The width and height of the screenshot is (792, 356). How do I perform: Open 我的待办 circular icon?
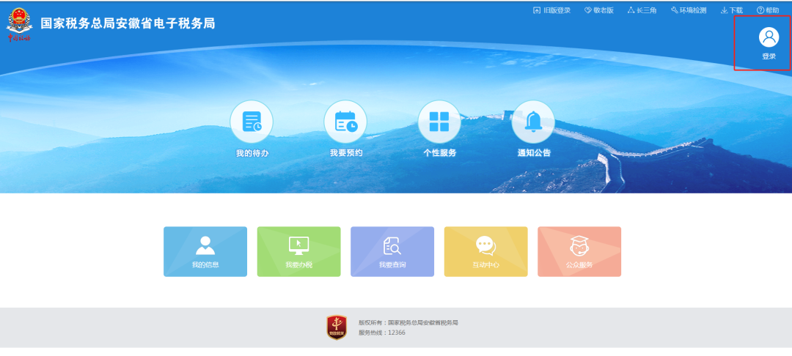coord(252,122)
